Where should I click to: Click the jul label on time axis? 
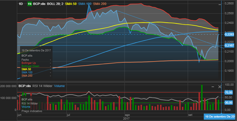pos(69,115)
